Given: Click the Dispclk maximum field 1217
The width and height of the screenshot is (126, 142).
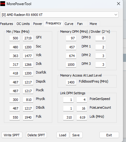Looking at the screenshot, I should (x=28, y=82).
